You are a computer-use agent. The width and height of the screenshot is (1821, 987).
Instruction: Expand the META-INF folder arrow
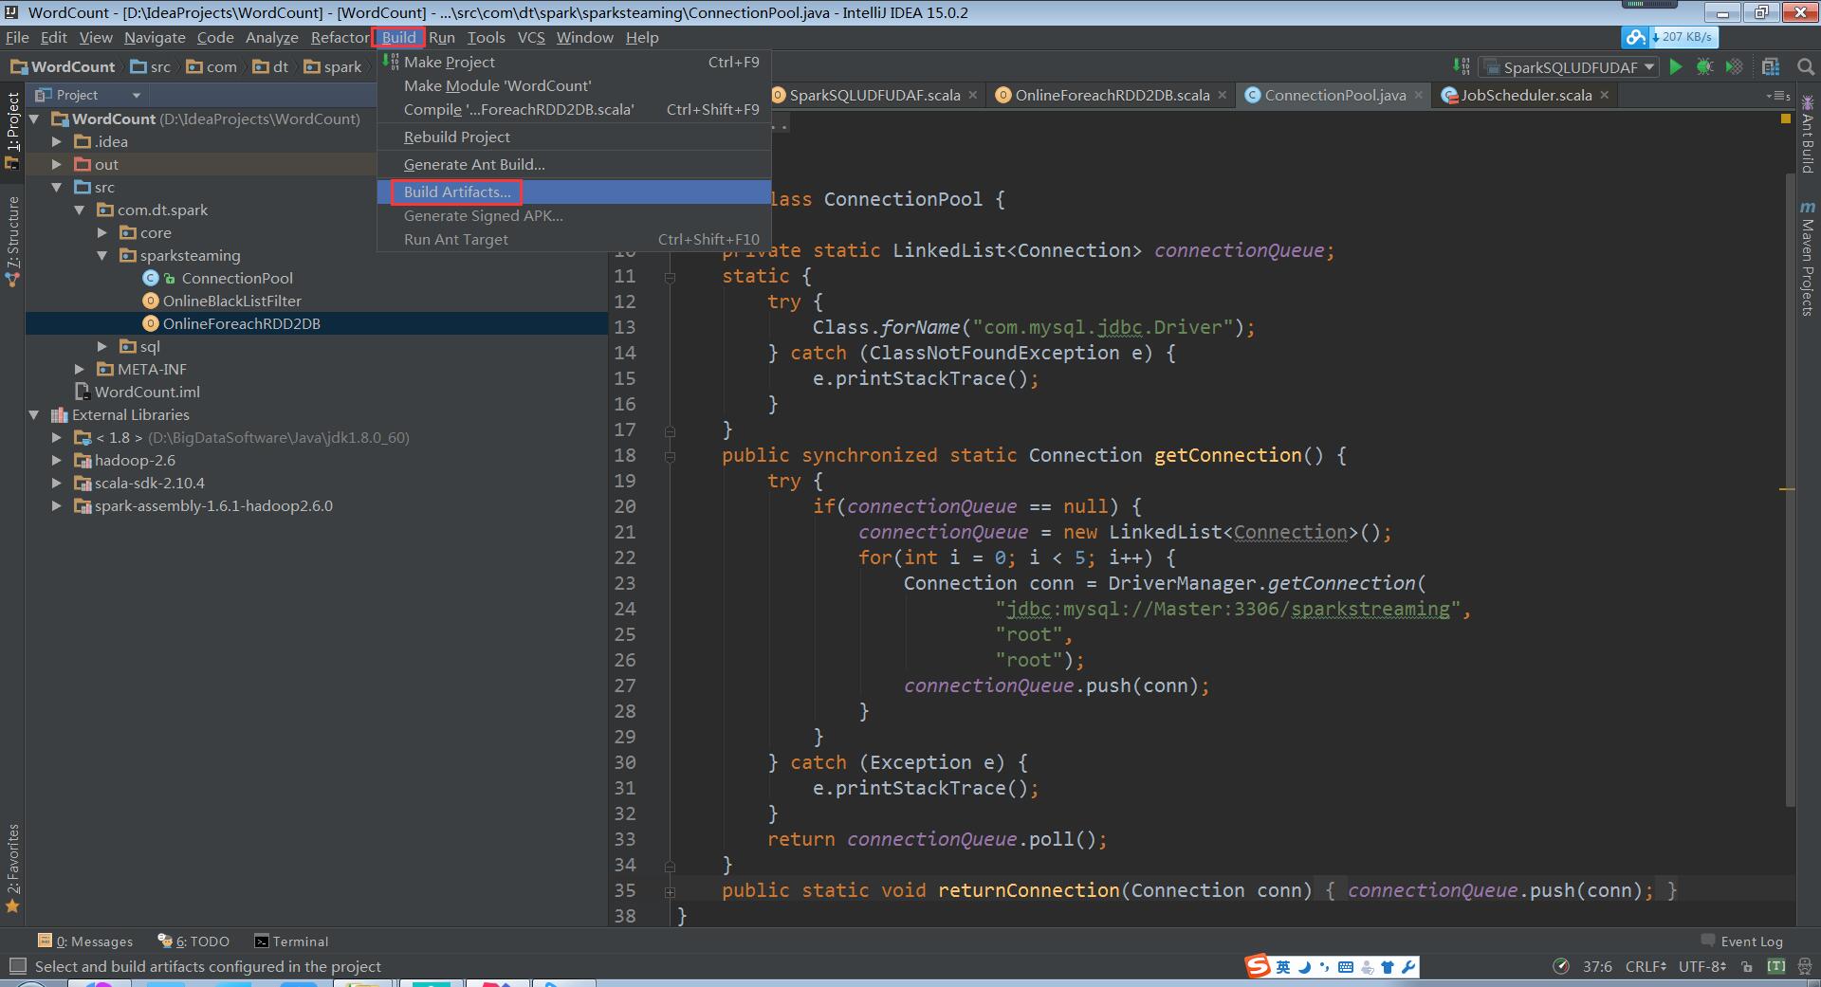coord(80,369)
